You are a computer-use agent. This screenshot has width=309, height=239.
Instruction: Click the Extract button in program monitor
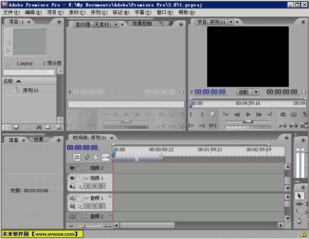(294, 125)
